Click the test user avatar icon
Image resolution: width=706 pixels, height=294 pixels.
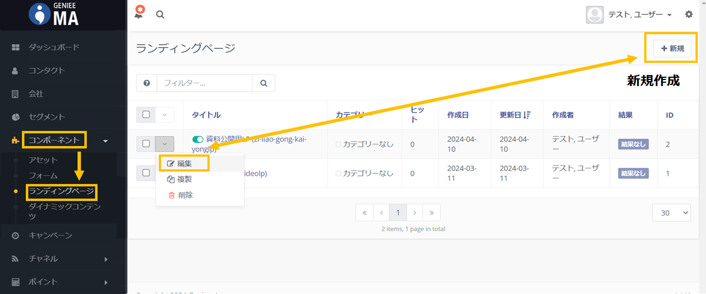pos(595,15)
